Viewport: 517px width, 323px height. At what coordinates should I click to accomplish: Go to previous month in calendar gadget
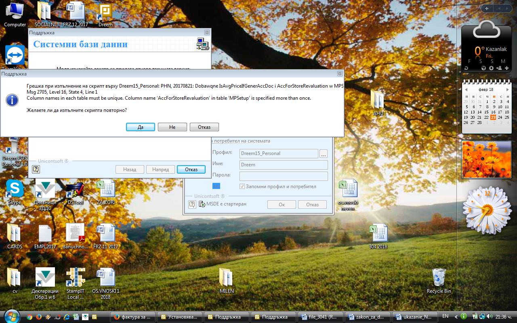click(466, 90)
